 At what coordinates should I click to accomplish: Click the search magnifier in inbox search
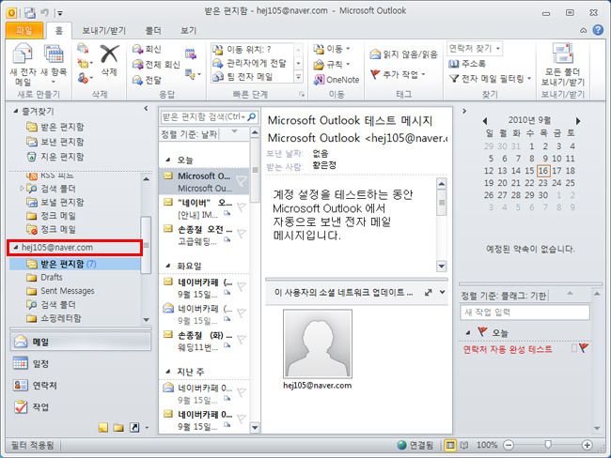pyautogui.click(x=252, y=116)
